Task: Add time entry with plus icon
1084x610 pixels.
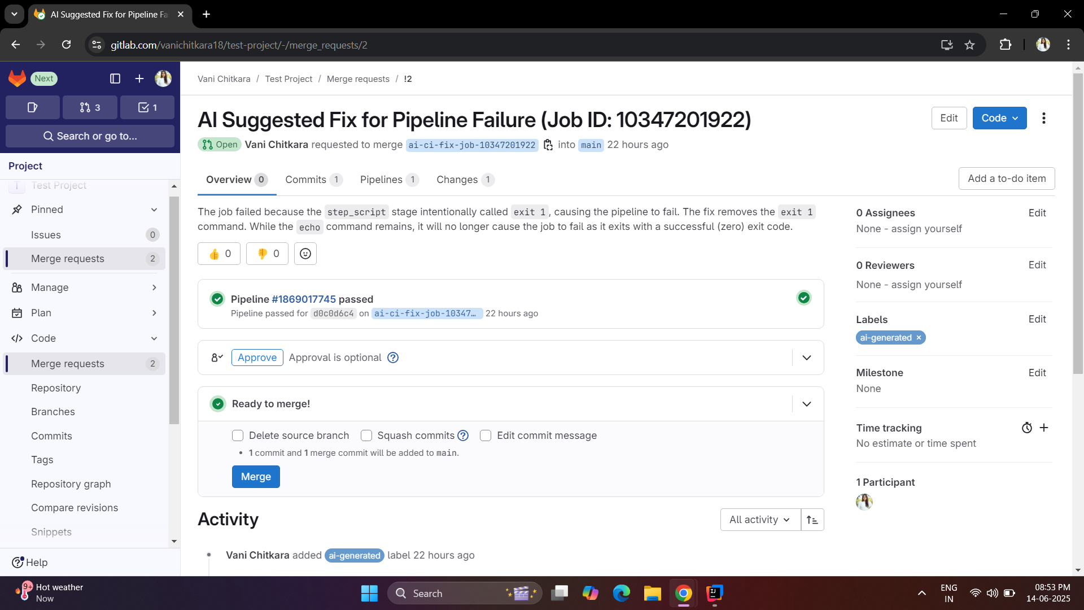Action: [1044, 428]
